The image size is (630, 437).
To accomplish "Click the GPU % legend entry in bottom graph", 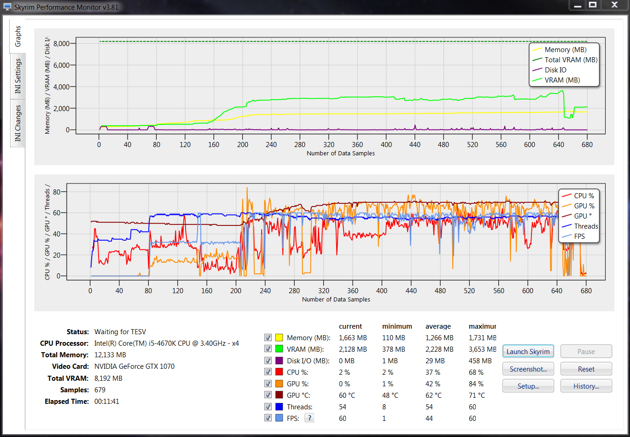I will [577, 206].
